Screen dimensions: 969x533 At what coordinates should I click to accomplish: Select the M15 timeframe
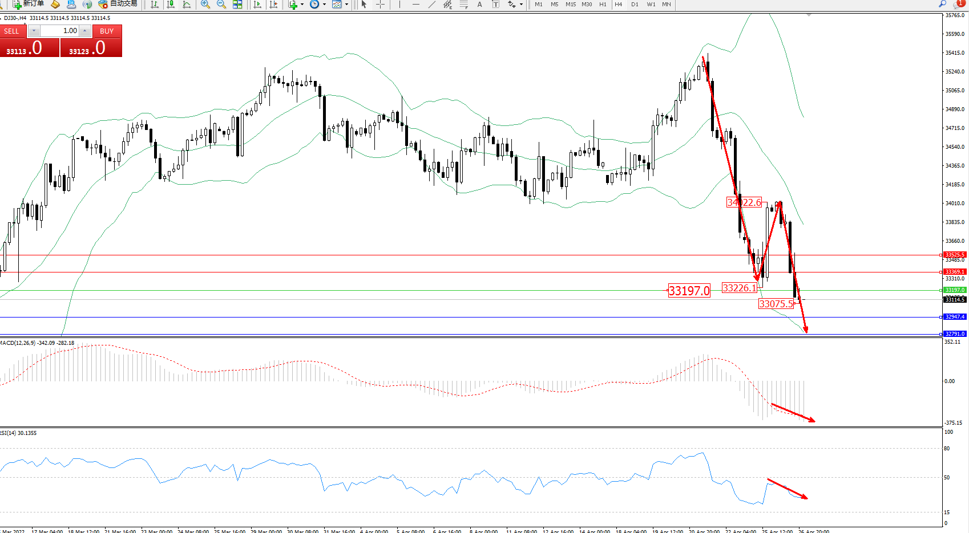(571, 5)
